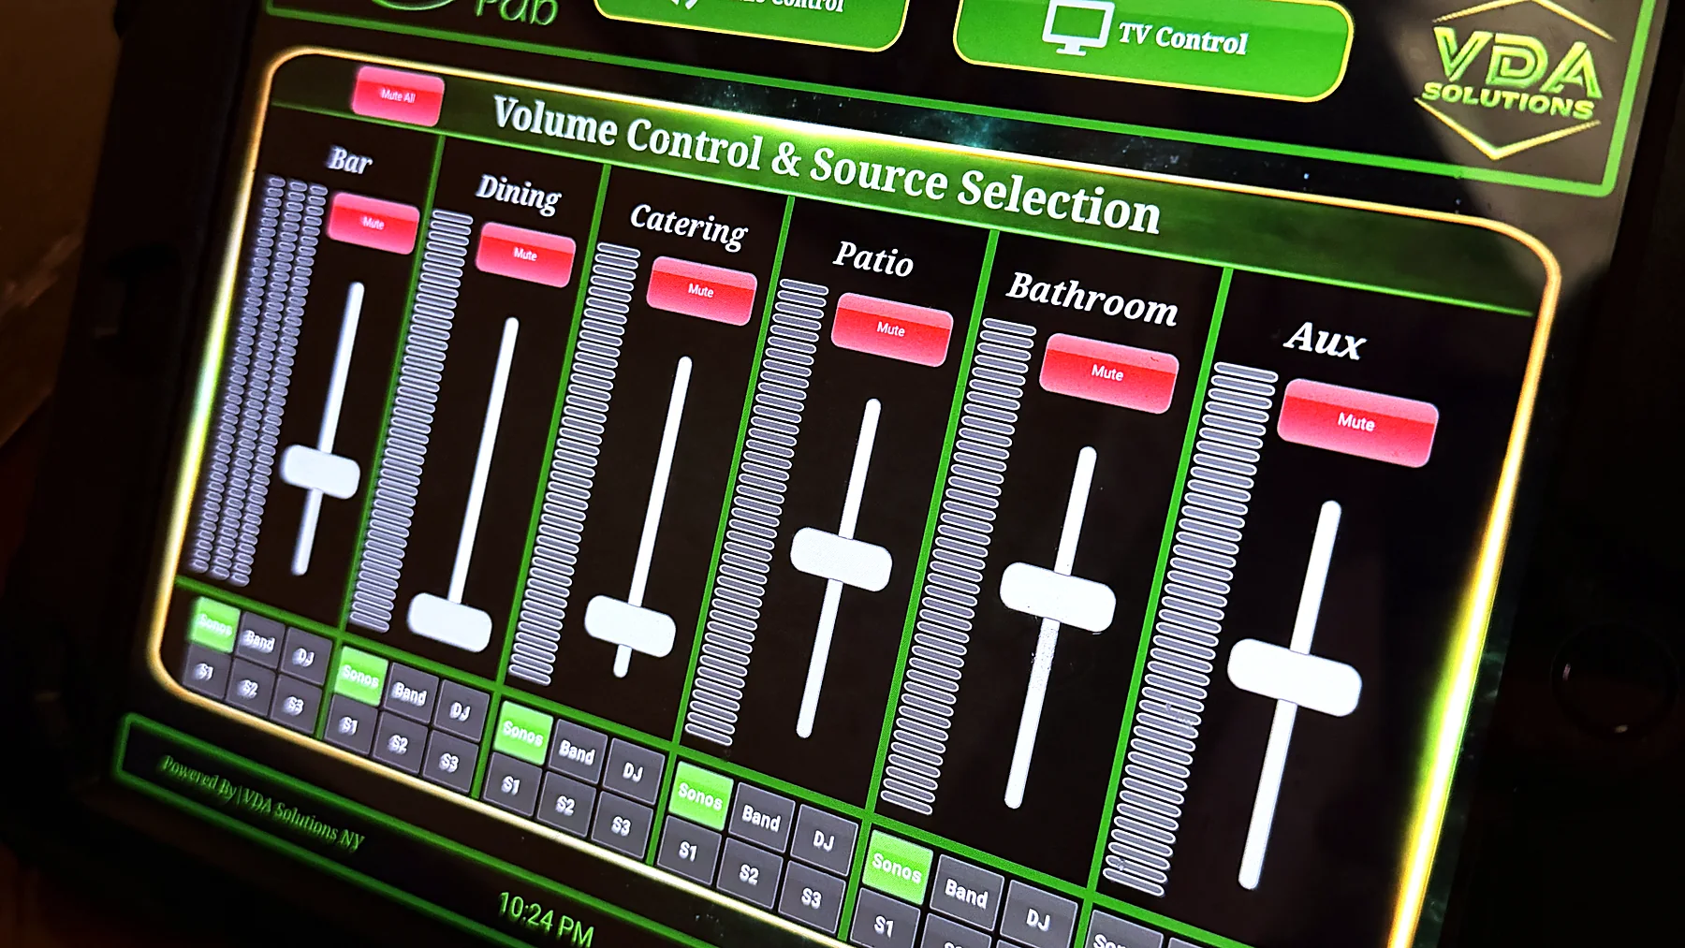This screenshot has width=1685, height=948.
Task: Click the Aux level meter
Action: [1190, 630]
